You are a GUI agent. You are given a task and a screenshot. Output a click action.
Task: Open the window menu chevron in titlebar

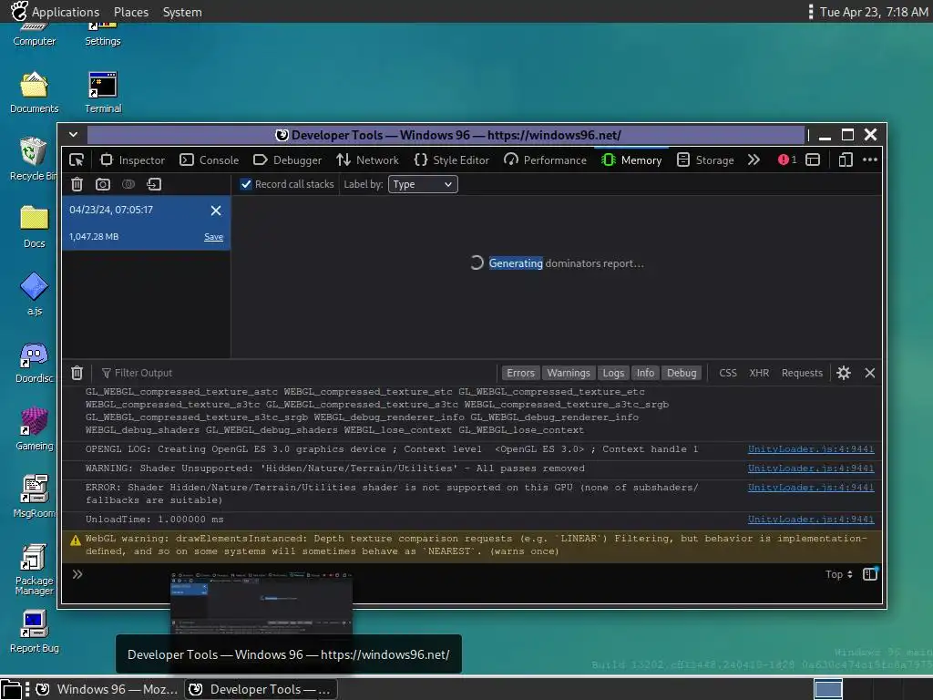73,135
